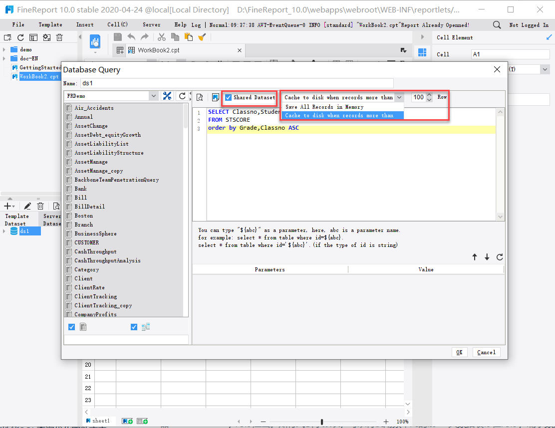Toggle the views filter checkbox below table list
Image resolution: width=555 pixels, height=428 pixels.
[x=134, y=327]
